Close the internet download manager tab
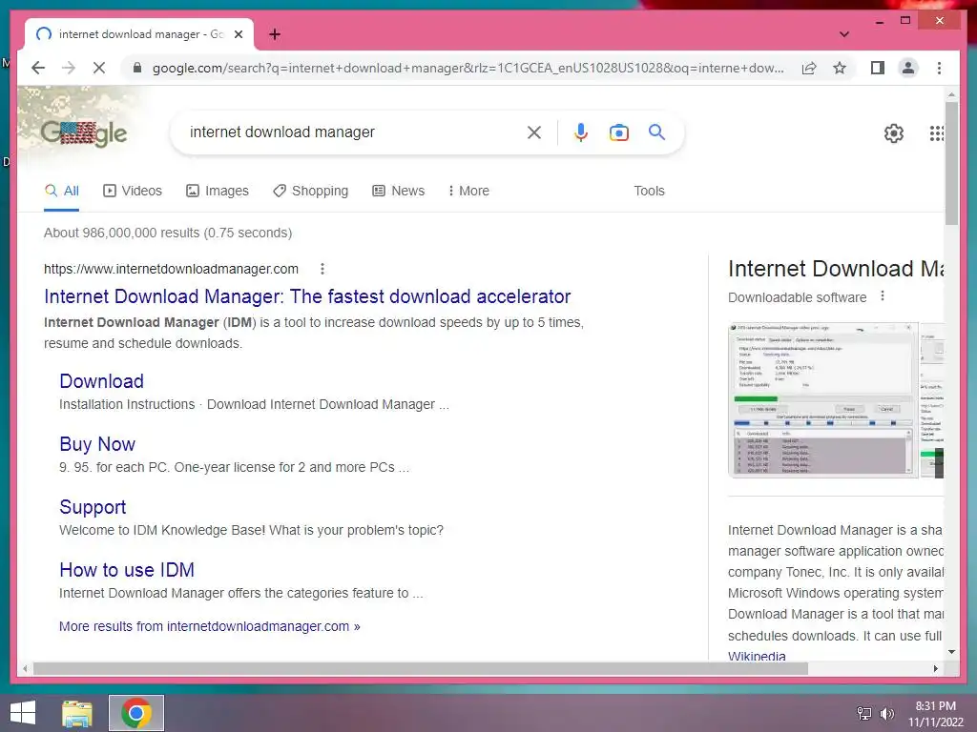The height and width of the screenshot is (732, 977). pos(238,34)
